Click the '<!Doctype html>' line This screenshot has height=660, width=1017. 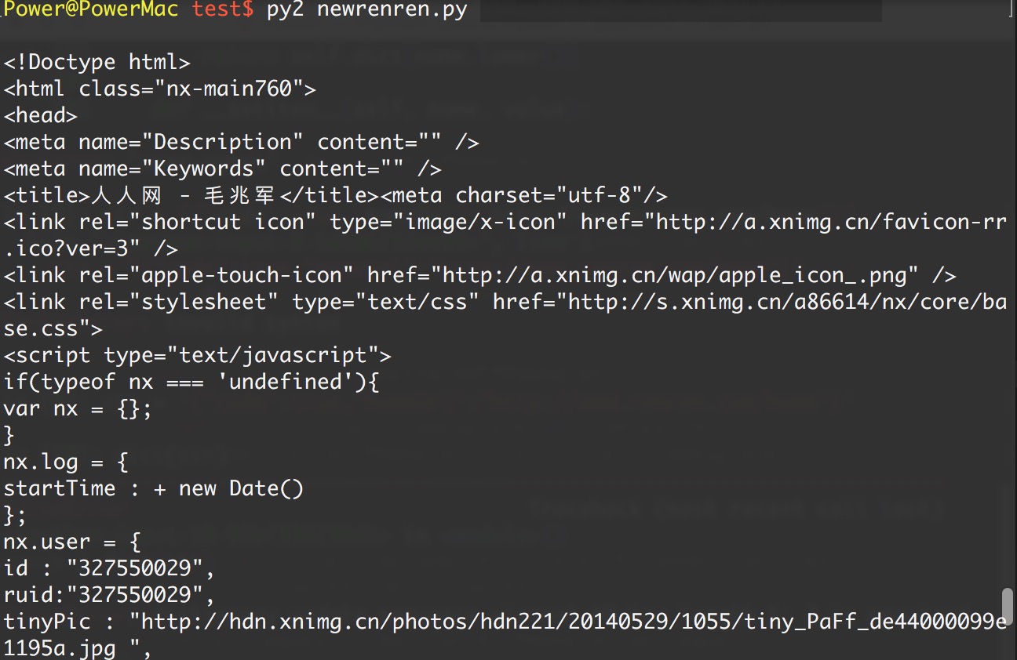coord(97,62)
